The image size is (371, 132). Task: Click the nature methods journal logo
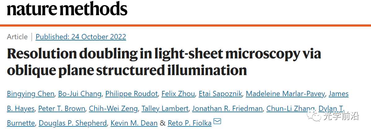[67, 9]
